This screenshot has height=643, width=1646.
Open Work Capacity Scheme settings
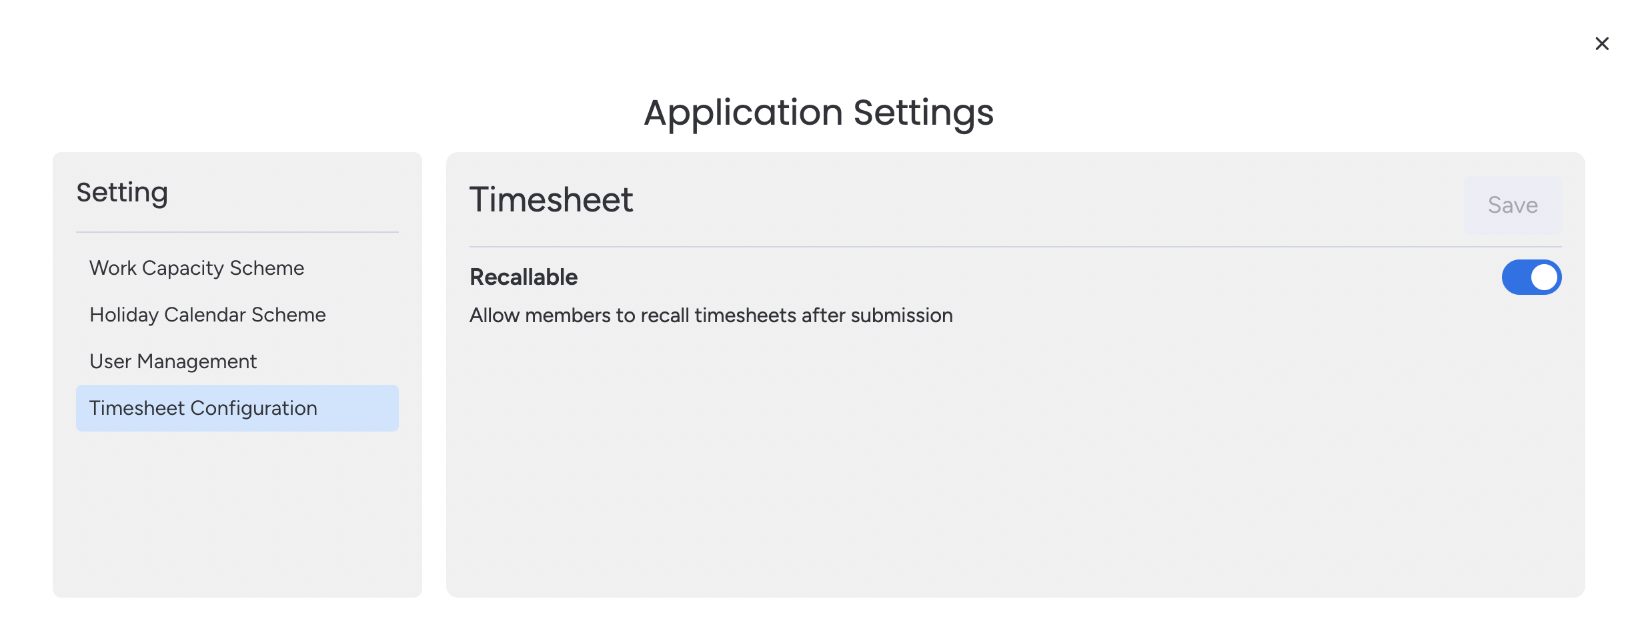coord(197,268)
